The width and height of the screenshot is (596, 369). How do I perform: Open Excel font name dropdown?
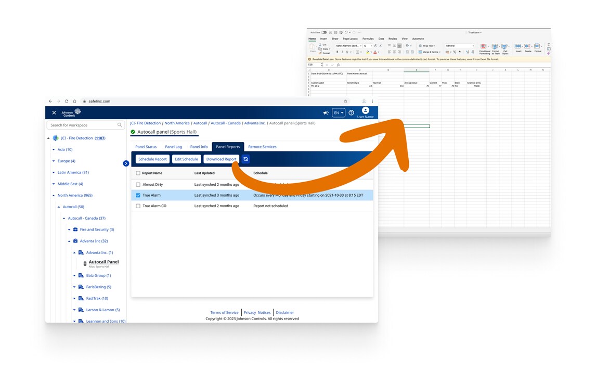point(348,46)
